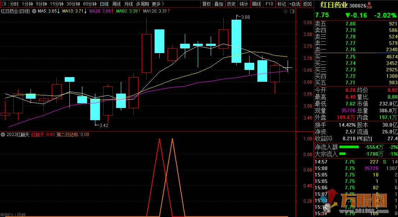The width and height of the screenshot is (398, 217).
Task: Click the 返回 back button
Action: tap(307, 4)
